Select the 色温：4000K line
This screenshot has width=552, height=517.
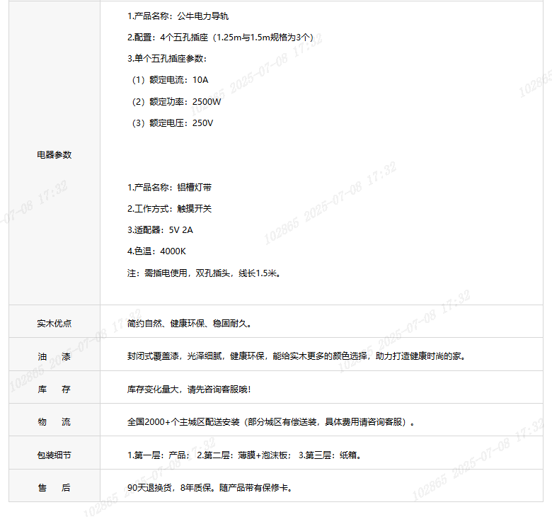point(156,251)
